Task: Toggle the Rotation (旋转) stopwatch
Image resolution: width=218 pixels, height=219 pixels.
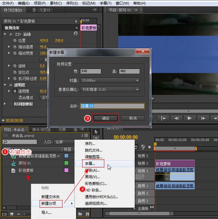Action: click(15, 66)
